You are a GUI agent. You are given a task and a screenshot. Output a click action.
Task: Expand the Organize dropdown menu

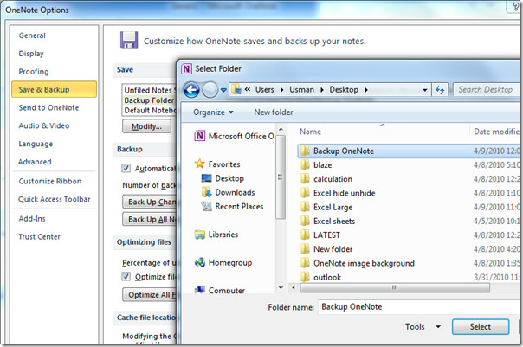(x=213, y=112)
